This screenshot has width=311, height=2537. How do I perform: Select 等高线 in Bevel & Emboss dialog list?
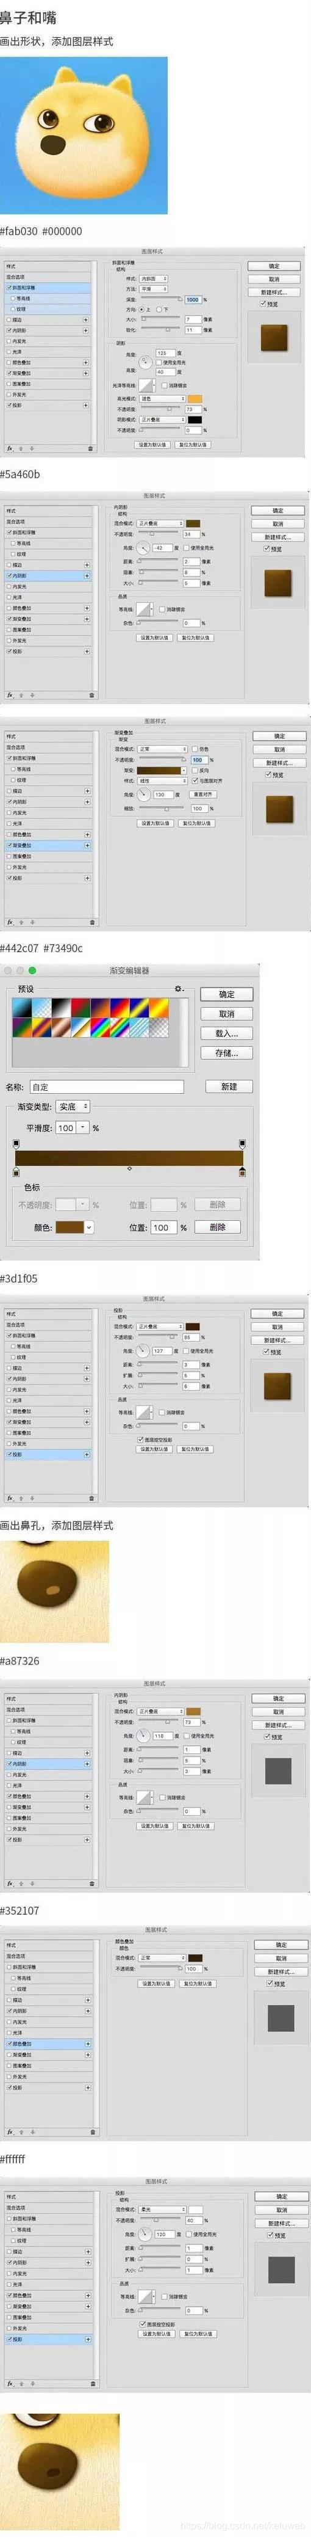point(48,299)
